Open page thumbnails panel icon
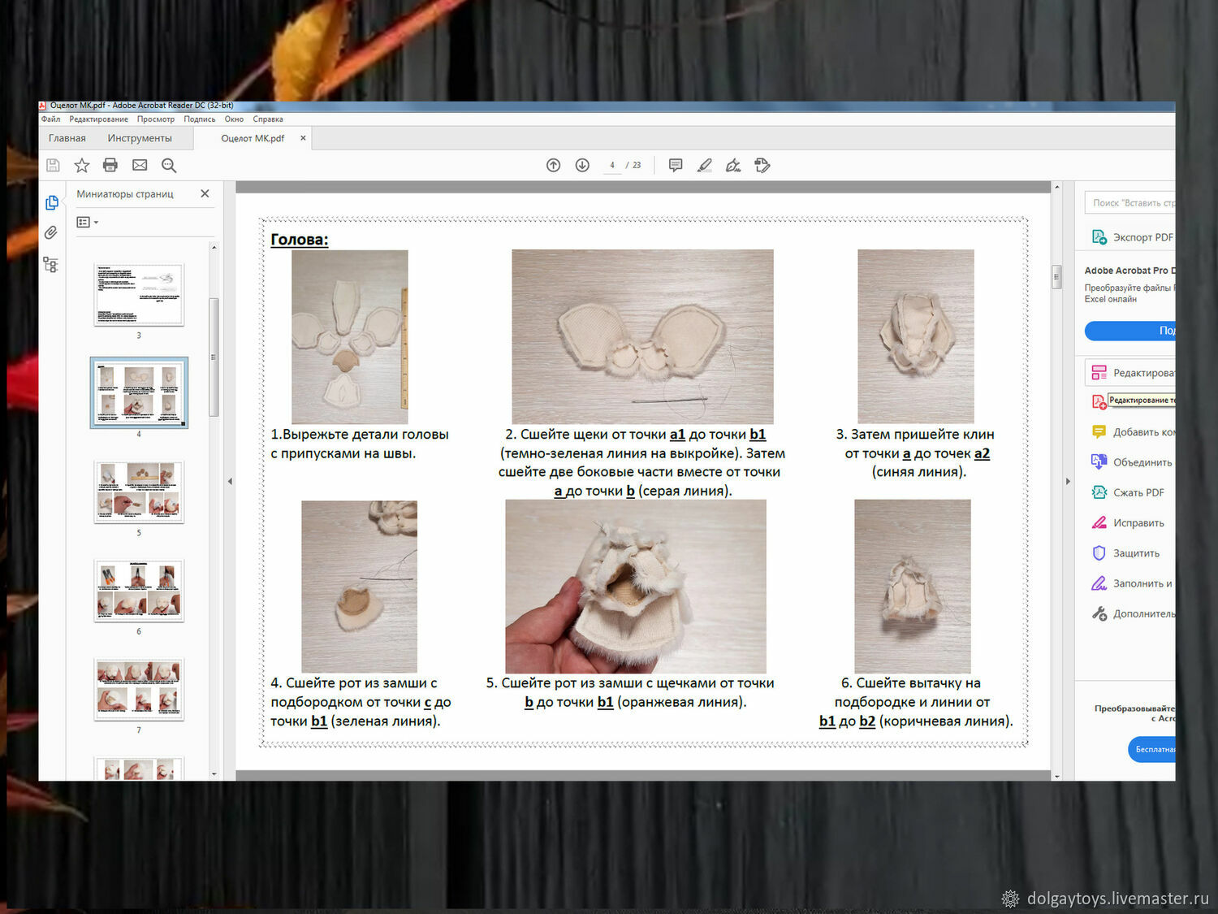 52,203
